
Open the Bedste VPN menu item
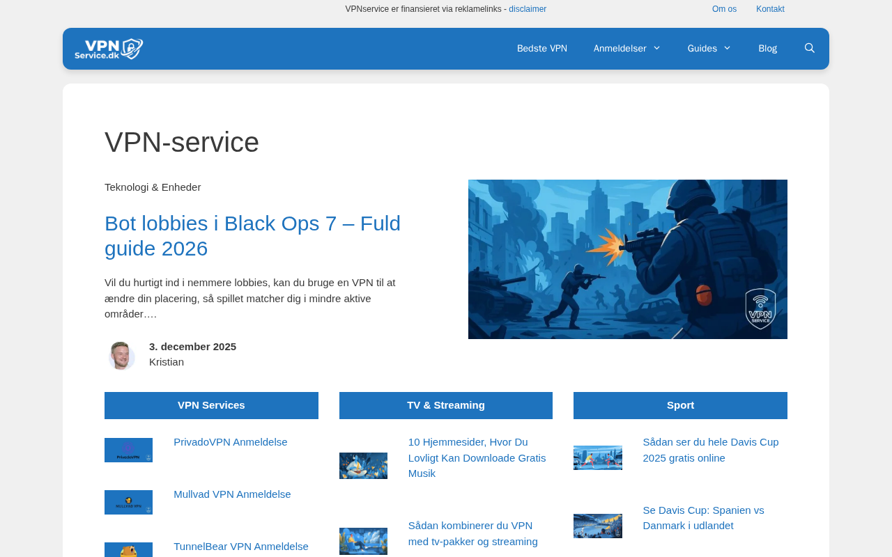click(x=542, y=49)
